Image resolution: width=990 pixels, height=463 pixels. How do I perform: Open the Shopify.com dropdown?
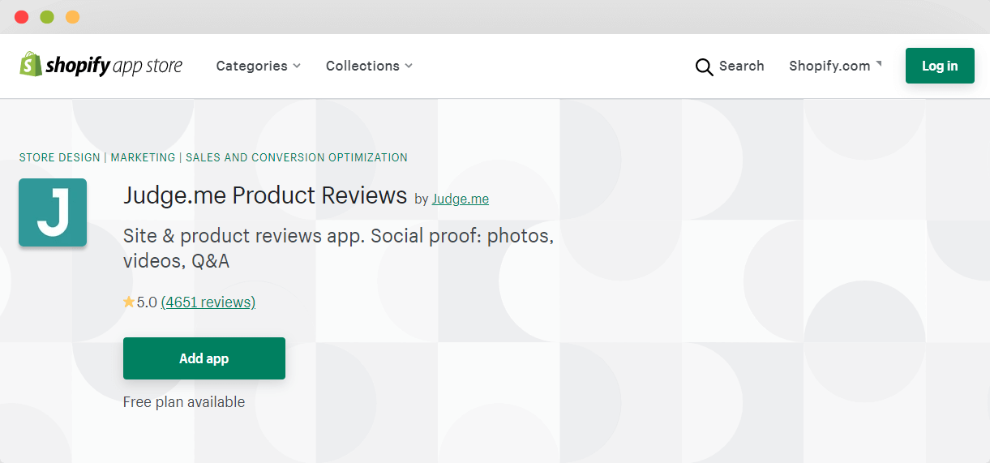tap(835, 66)
